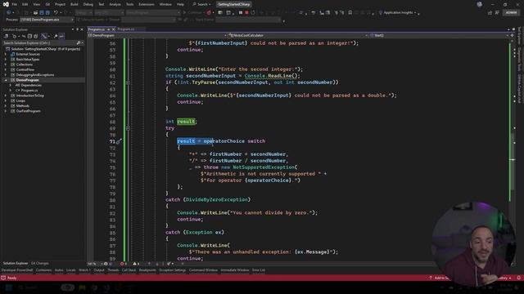
Task: Open the File menu
Action: click(15, 4)
